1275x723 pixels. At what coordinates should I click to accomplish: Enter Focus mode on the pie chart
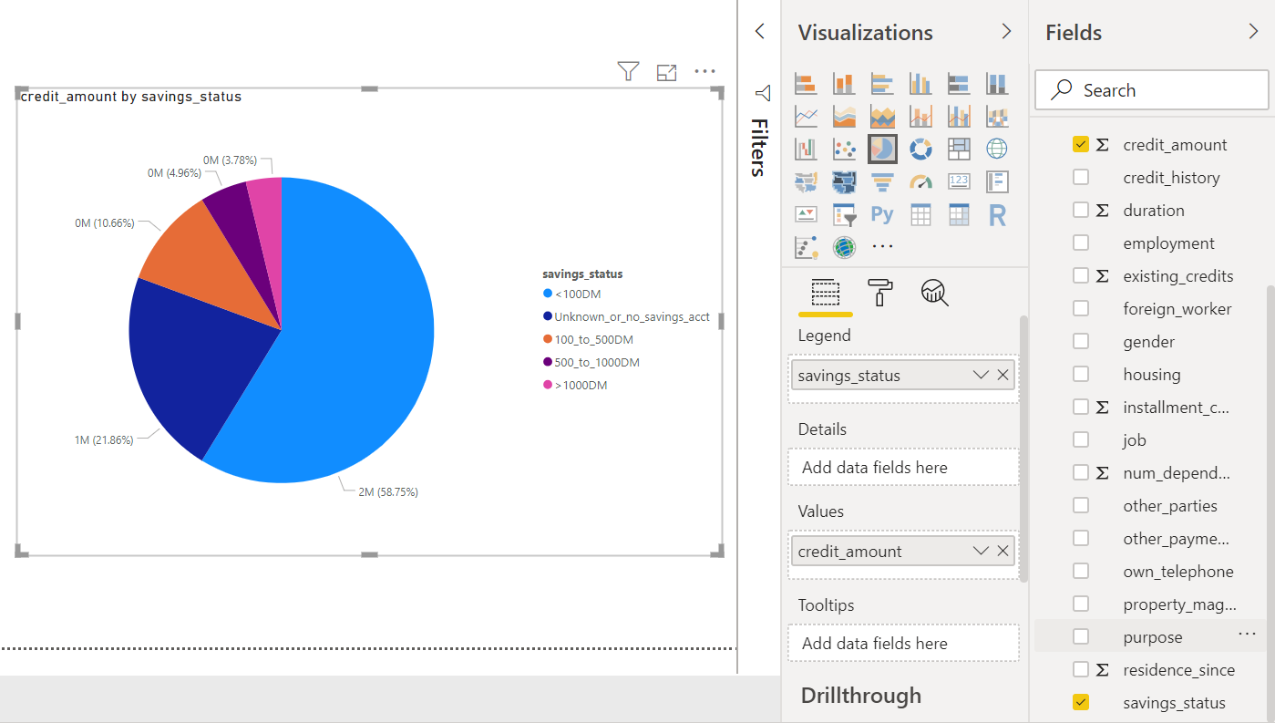pos(666,72)
